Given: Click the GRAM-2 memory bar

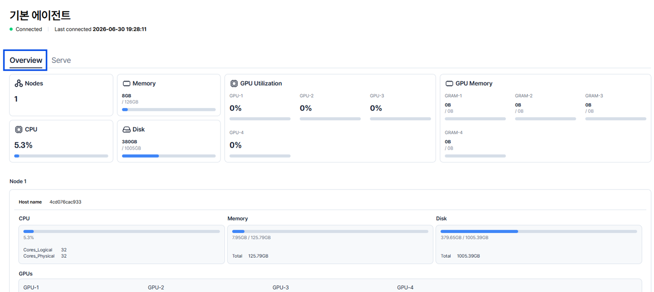Looking at the screenshot, I should (x=545, y=119).
